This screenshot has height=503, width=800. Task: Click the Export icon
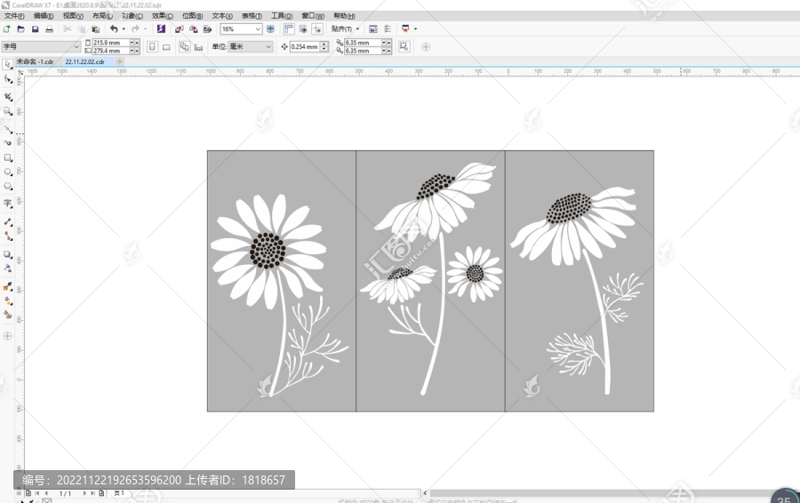pyautogui.click(x=194, y=29)
